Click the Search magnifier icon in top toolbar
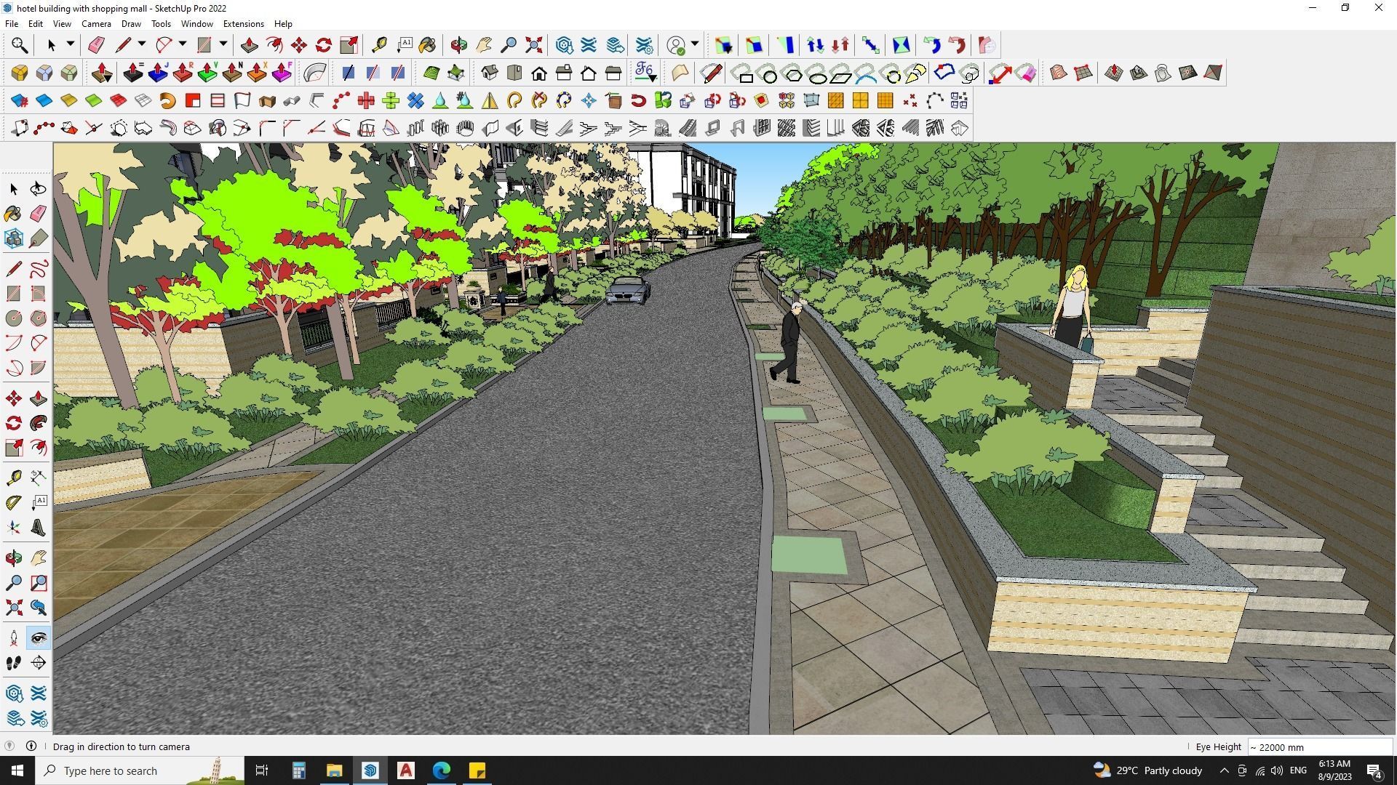This screenshot has height=785, width=1397. pos(20,45)
